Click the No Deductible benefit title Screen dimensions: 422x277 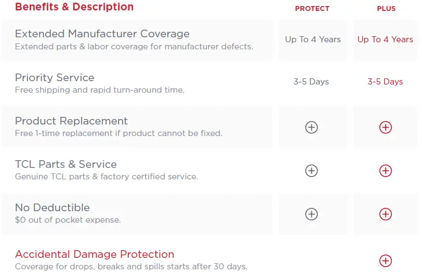click(x=52, y=207)
